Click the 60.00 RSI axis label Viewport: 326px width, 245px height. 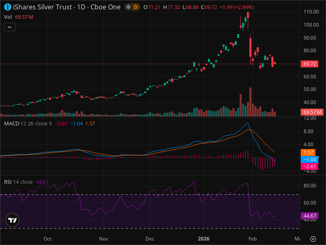click(x=310, y=203)
